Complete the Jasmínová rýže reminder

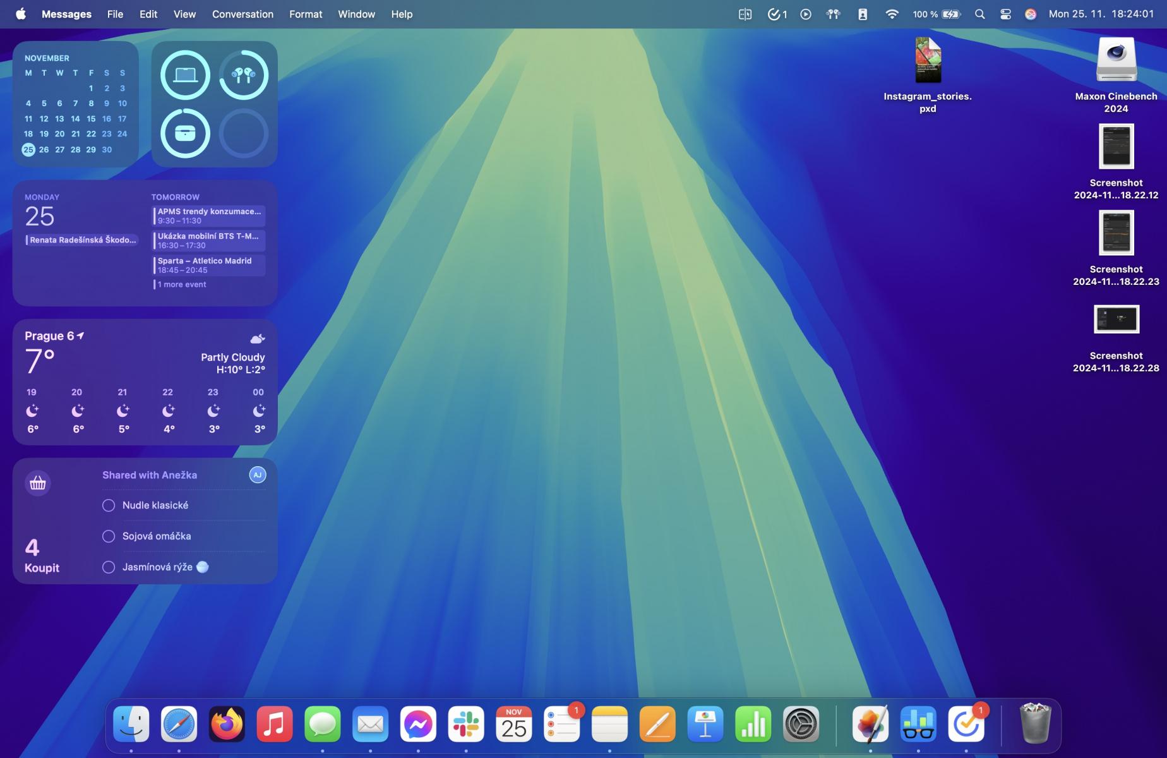coord(109,567)
